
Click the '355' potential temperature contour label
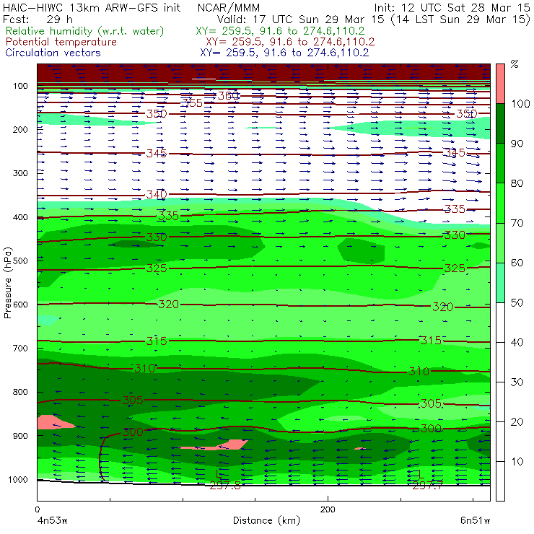(193, 103)
